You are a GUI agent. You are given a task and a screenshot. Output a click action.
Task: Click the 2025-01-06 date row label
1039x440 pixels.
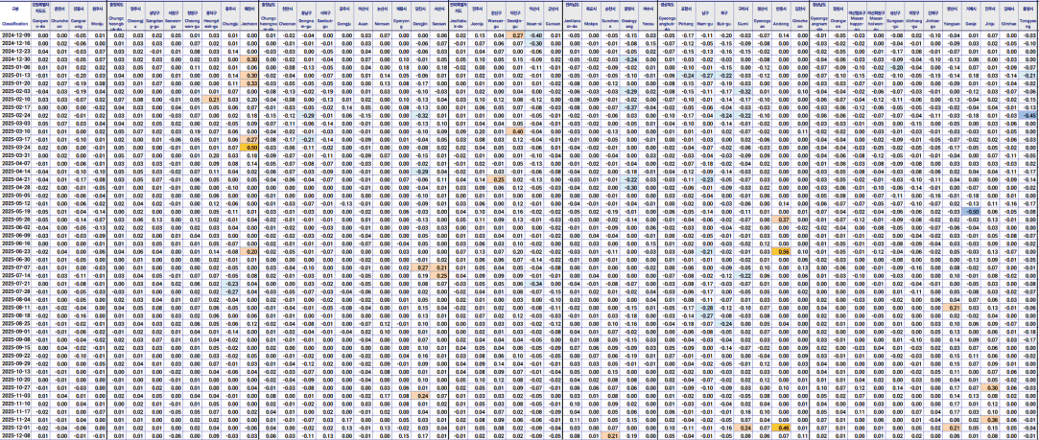coord(15,67)
